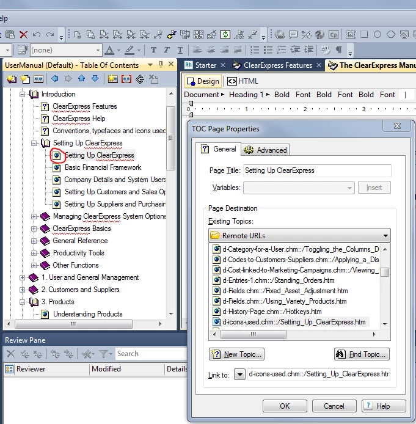Switch to Design view tab
416x424 pixels.
(x=203, y=81)
